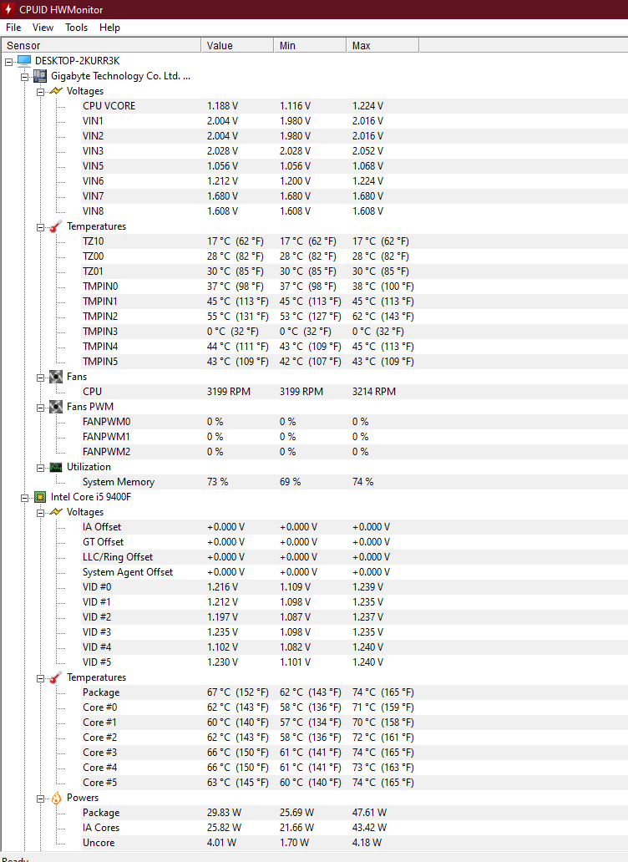This screenshot has height=862, width=628.
Task: Click the motherboard Temperatures thermometer icon
Action: pos(55,226)
